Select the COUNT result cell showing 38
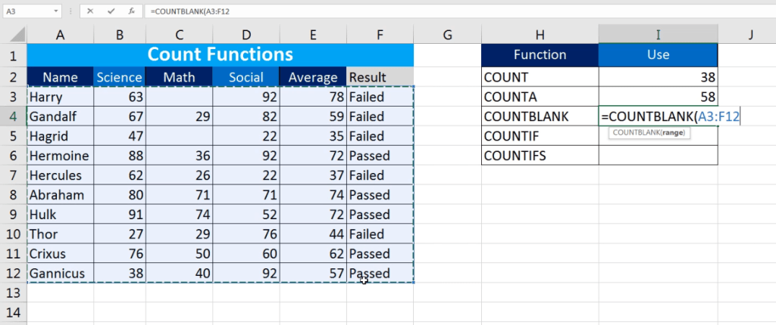The height and width of the screenshot is (325, 776). [x=658, y=77]
